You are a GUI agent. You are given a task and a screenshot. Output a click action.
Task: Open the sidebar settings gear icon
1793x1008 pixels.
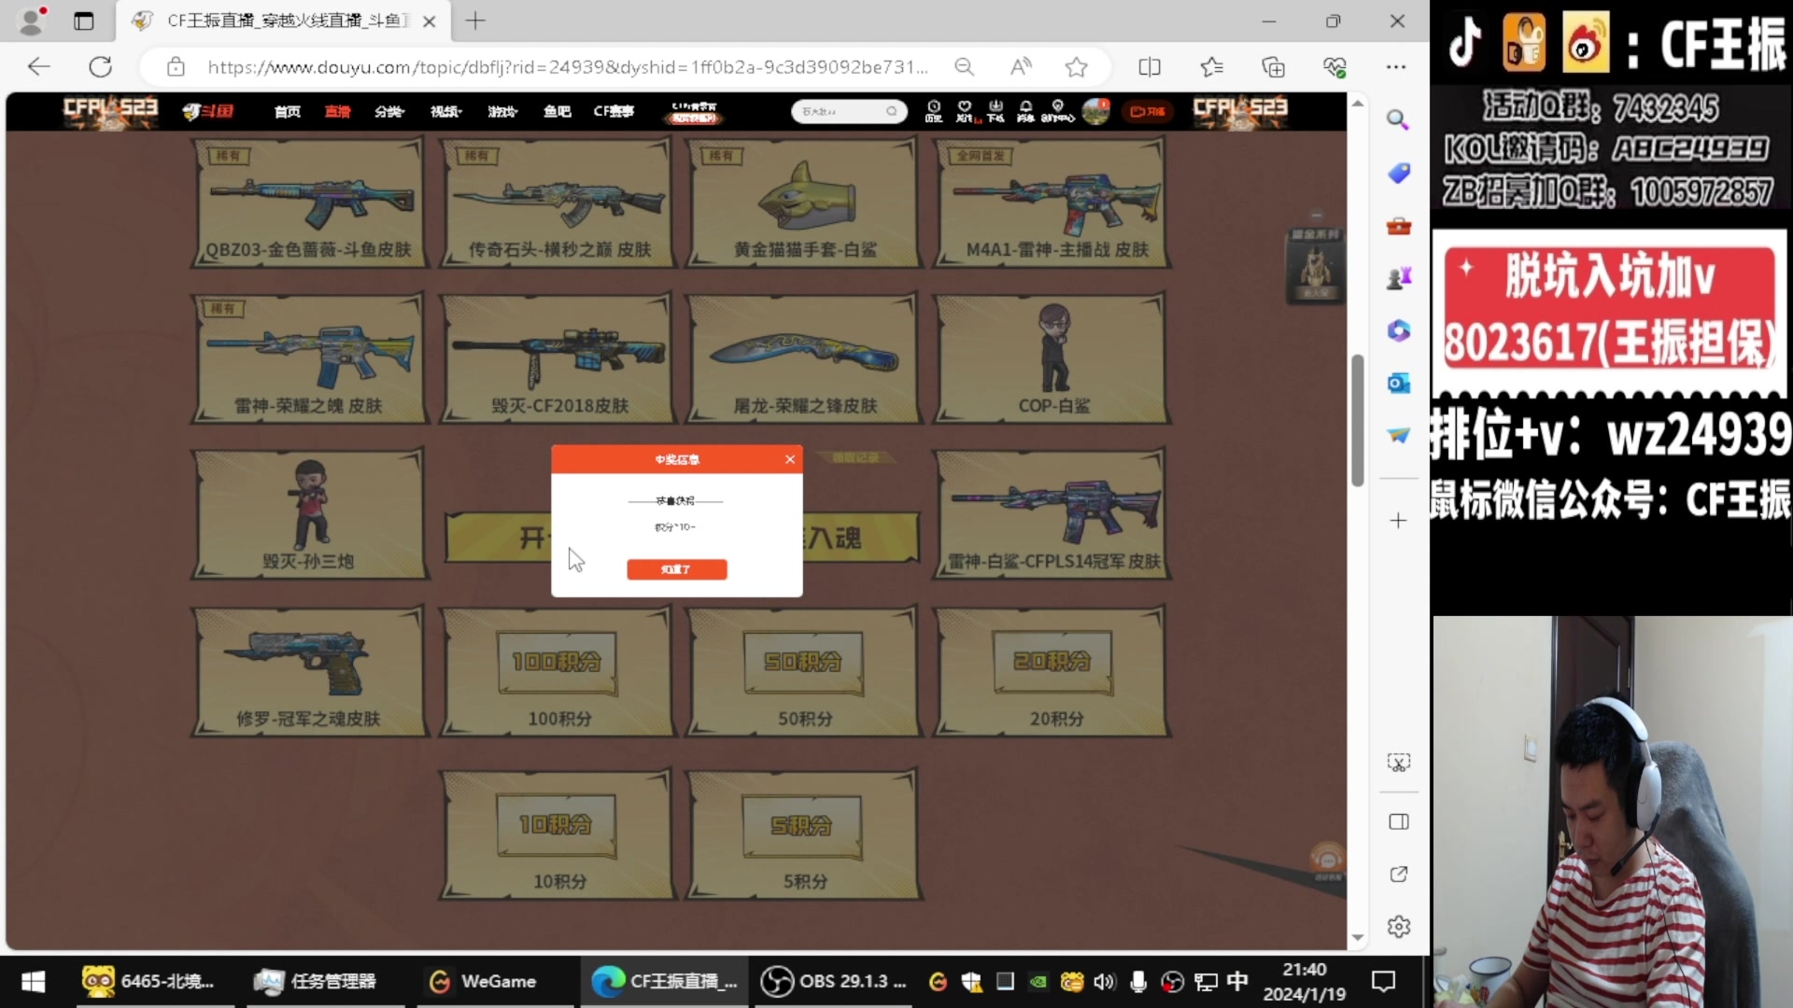pyautogui.click(x=1398, y=927)
